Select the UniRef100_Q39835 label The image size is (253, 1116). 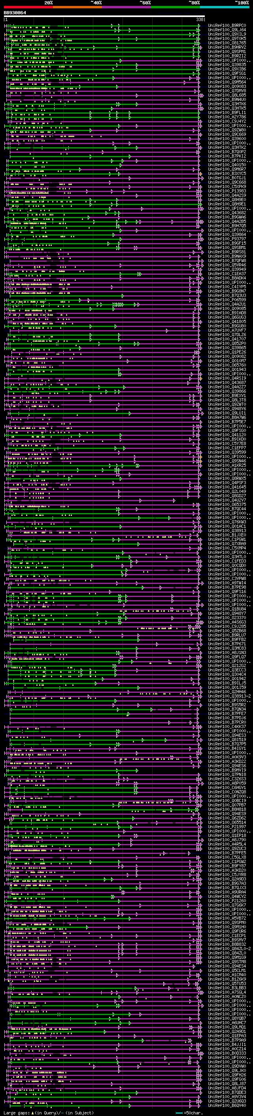(227, 65)
